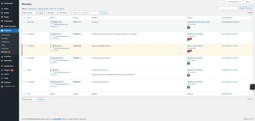Viewport: 255px width, 121px height.
Task: Open the Search for a product dropdown
Action: tap(86, 13)
